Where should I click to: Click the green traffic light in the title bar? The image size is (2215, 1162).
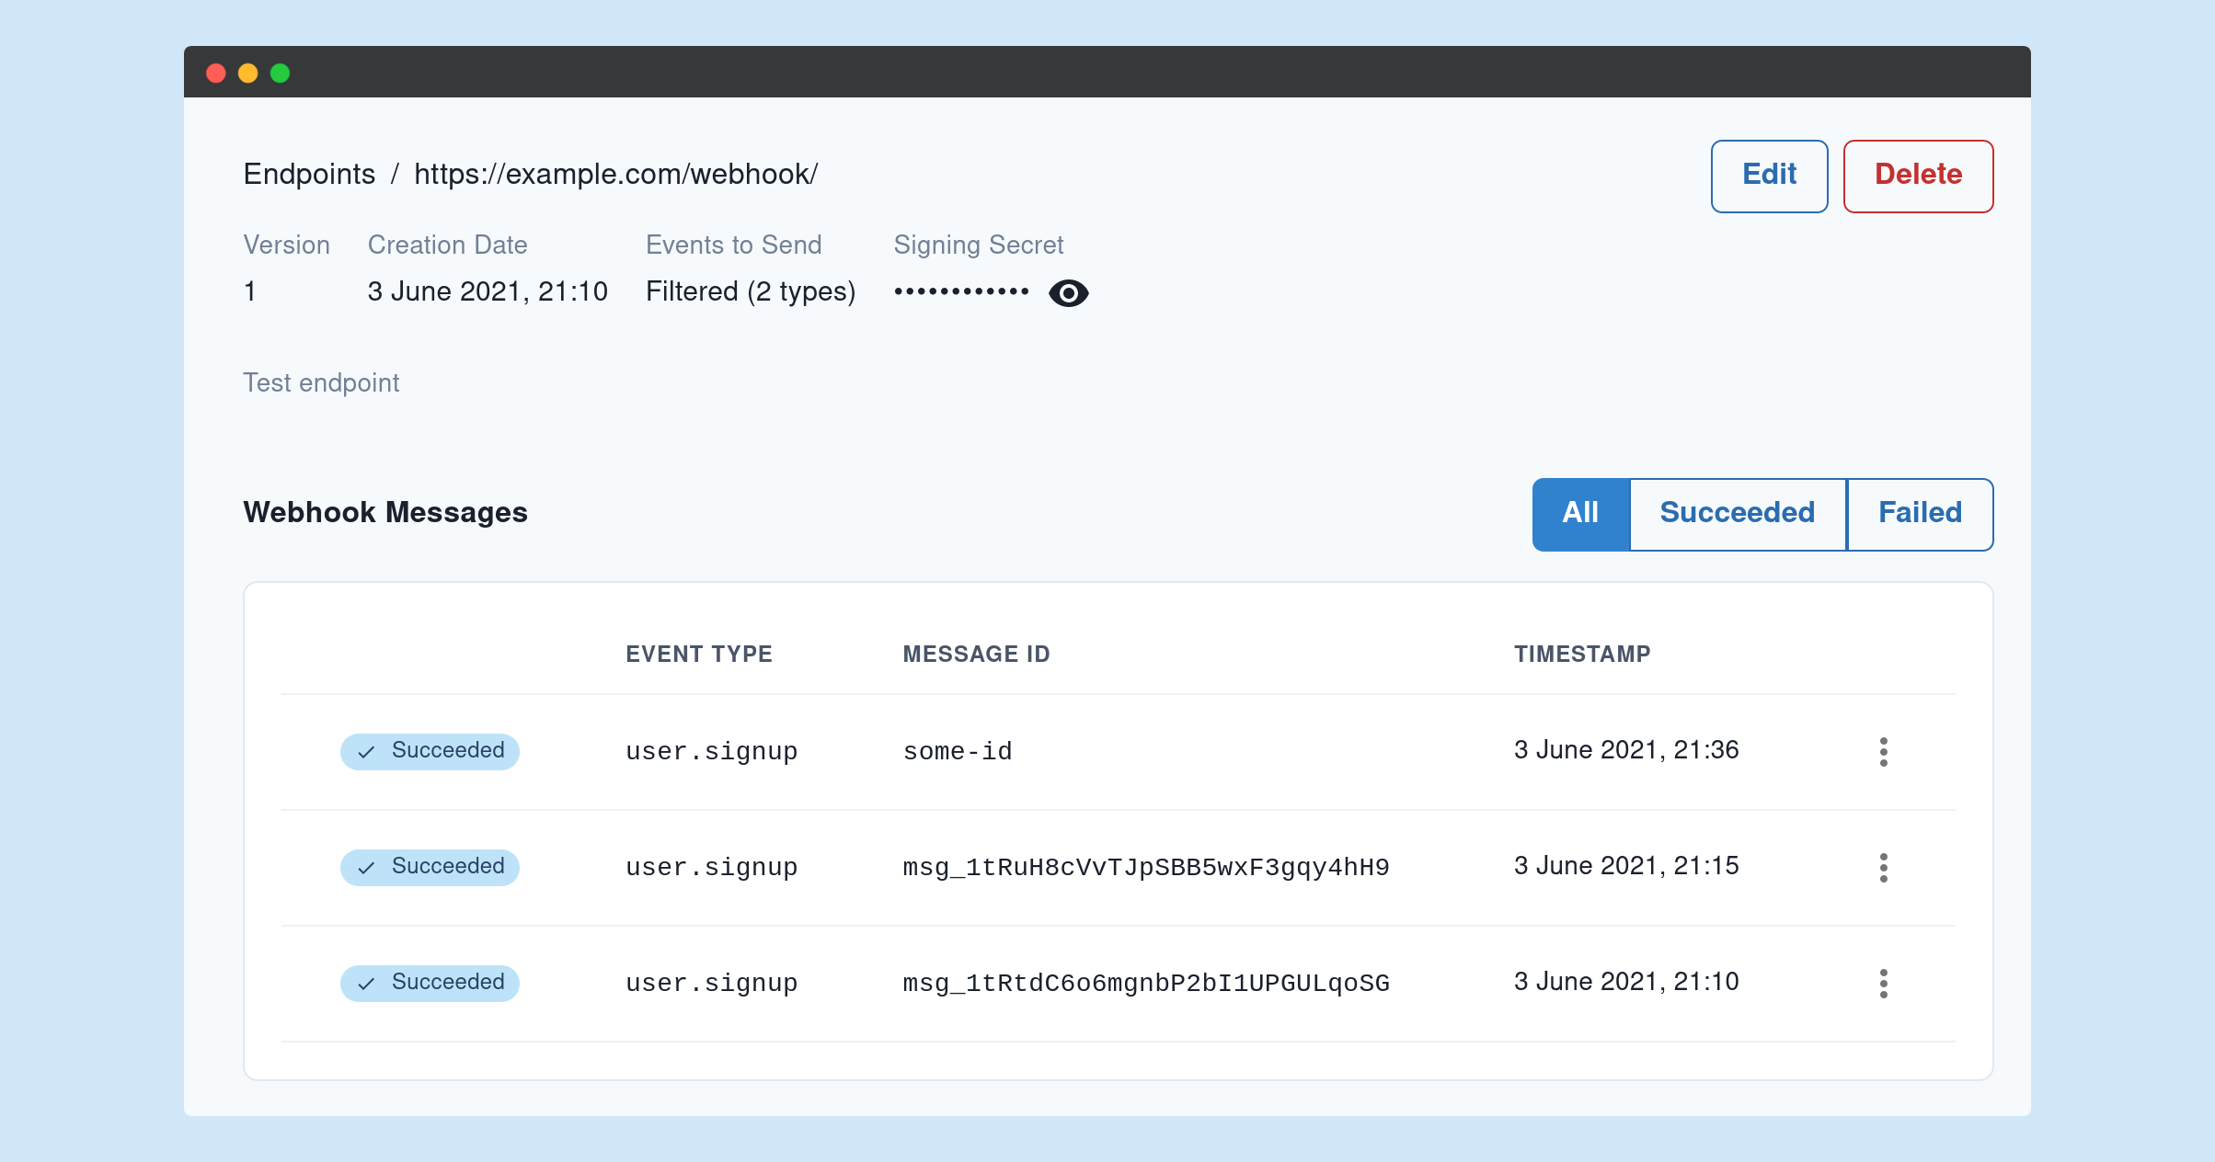[281, 72]
